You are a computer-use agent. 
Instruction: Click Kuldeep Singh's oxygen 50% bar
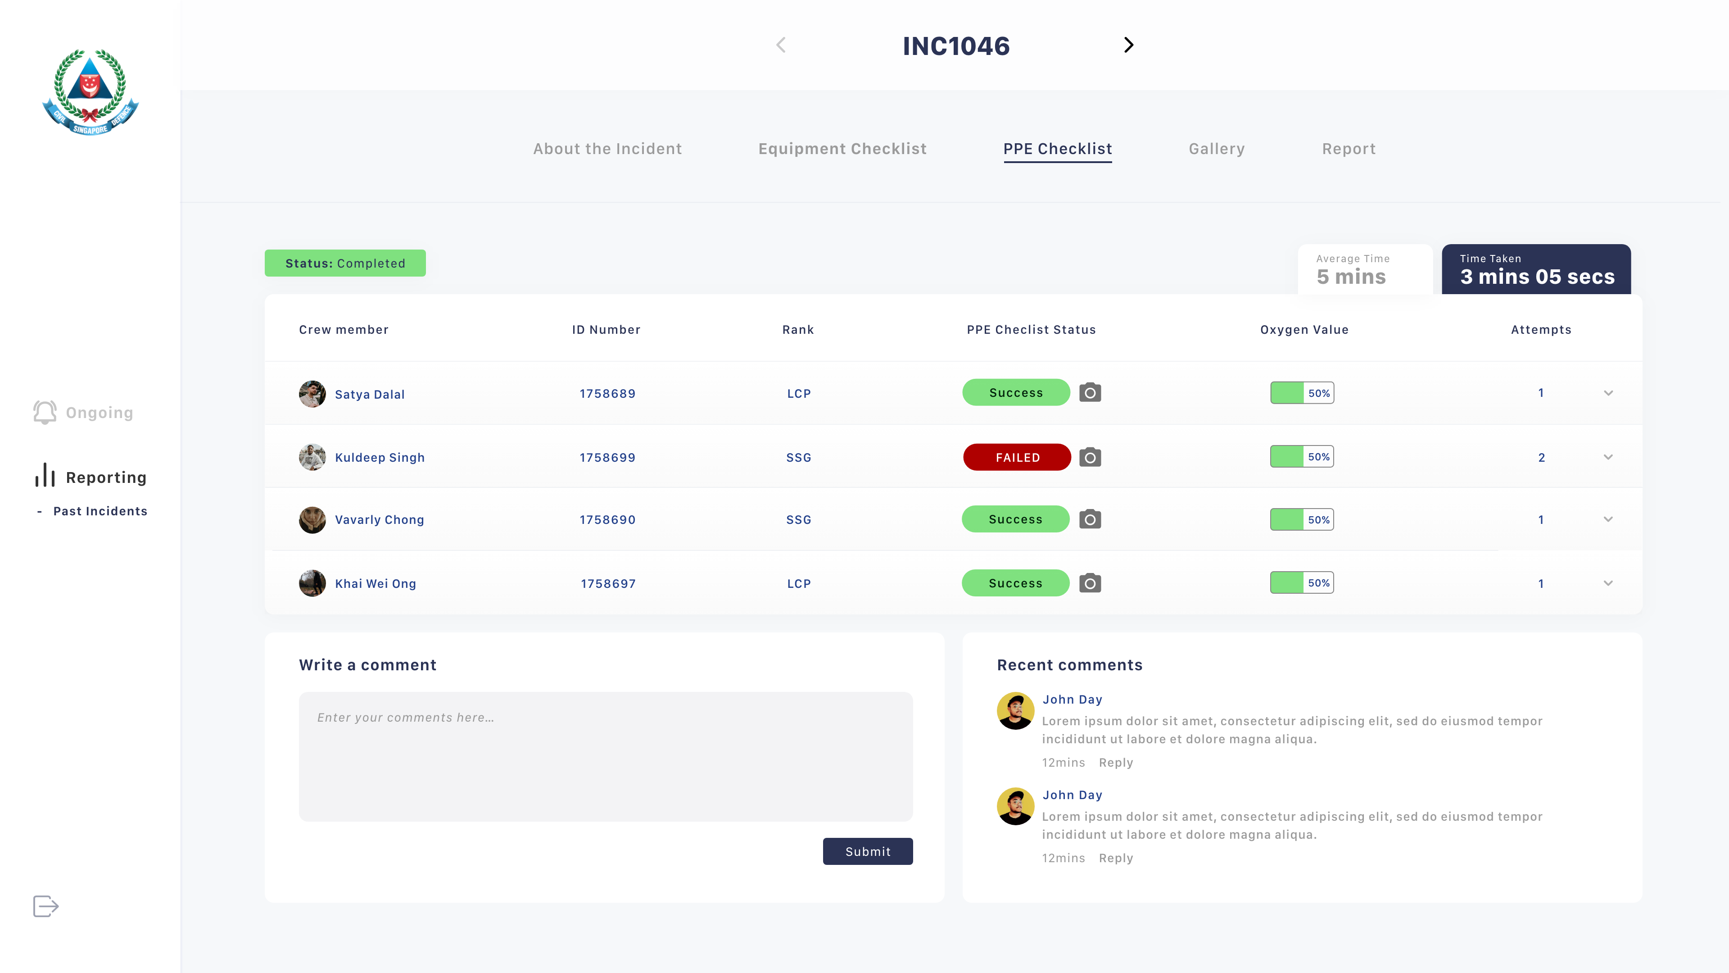[1301, 457]
